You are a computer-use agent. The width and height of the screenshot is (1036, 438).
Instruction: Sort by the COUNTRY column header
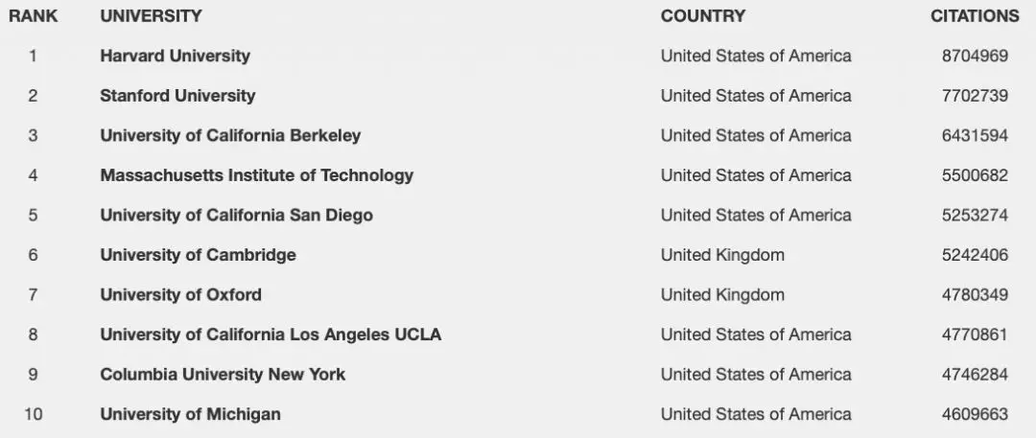click(x=702, y=16)
